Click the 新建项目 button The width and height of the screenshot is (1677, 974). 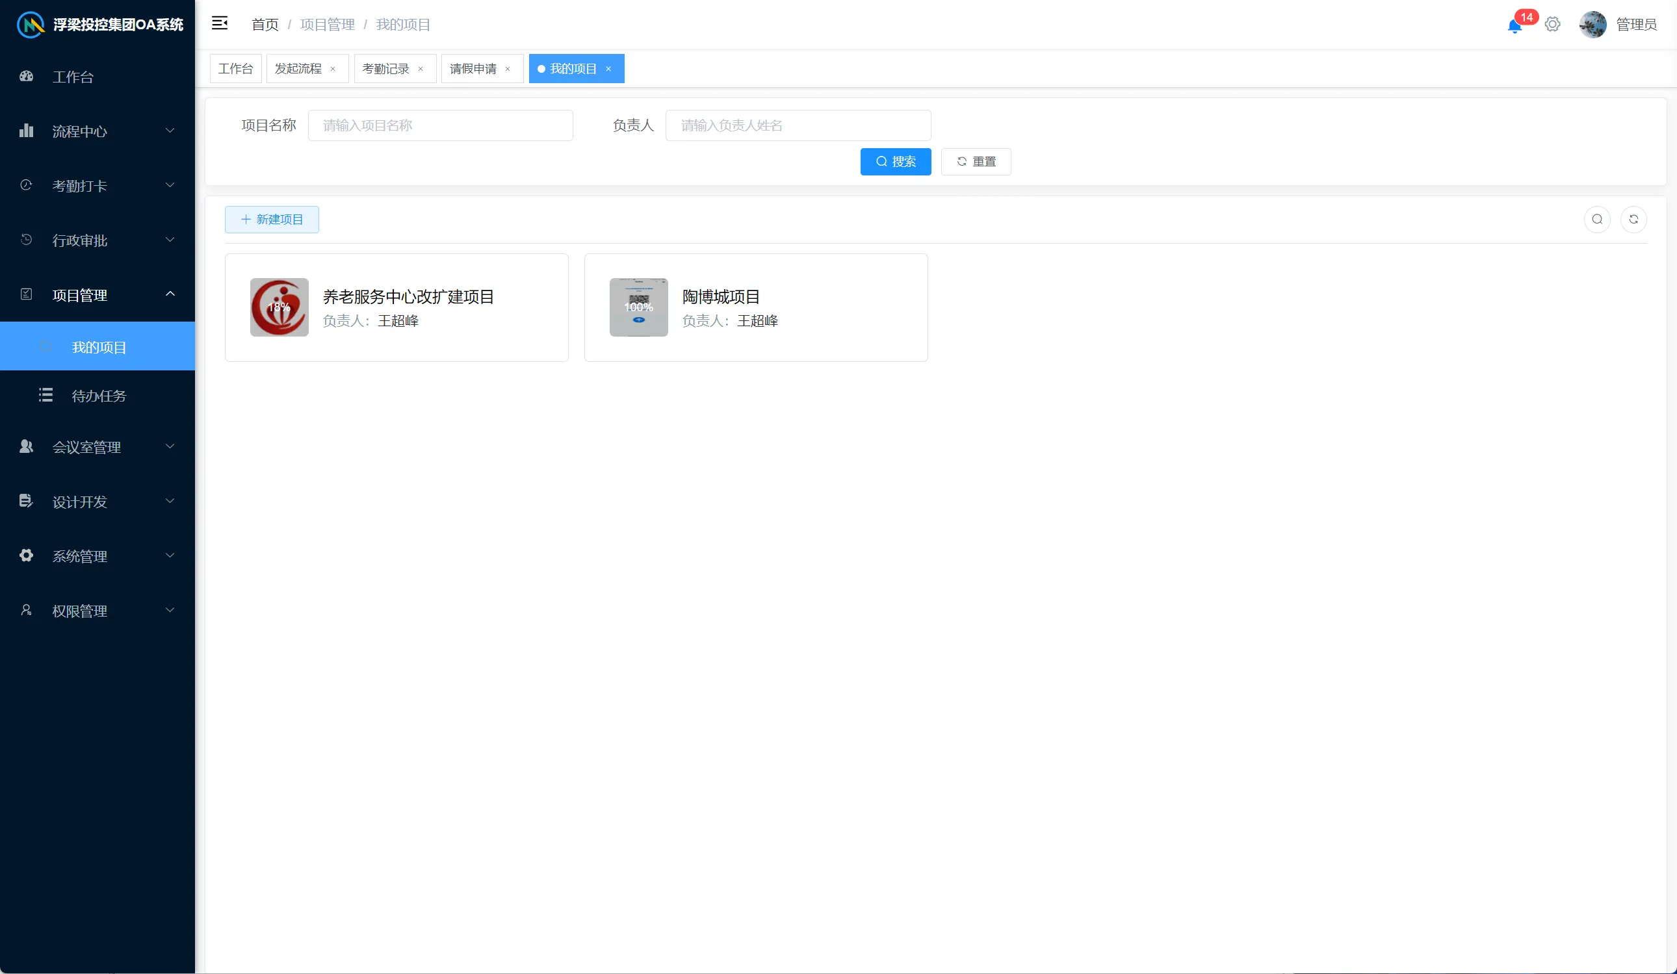tap(272, 220)
